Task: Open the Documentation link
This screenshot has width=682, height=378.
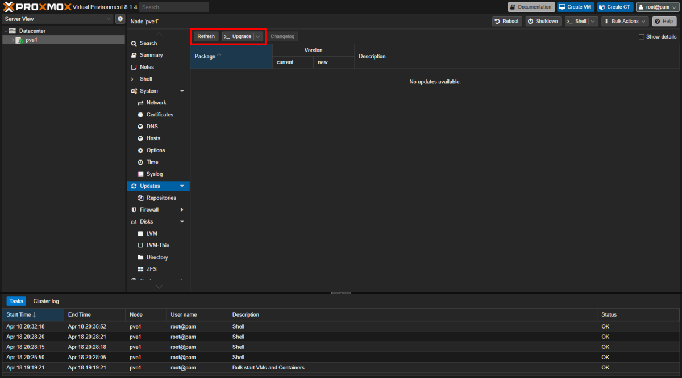Action: [531, 7]
